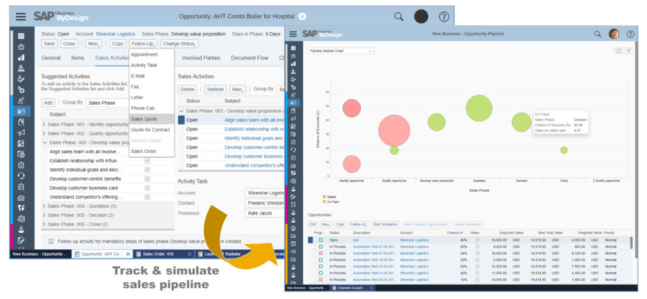Toggle relevance checkbox in 'test' opportunity row
This screenshot has height=299, width=647.
coord(478,240)
